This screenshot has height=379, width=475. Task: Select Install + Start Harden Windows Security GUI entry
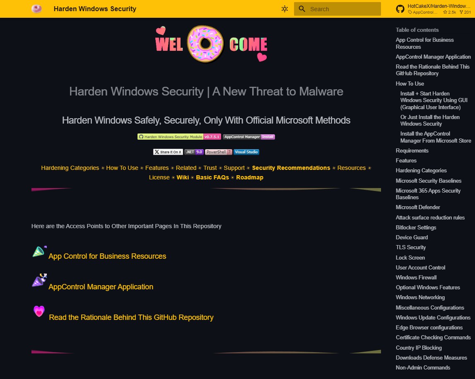coord(434,100)
